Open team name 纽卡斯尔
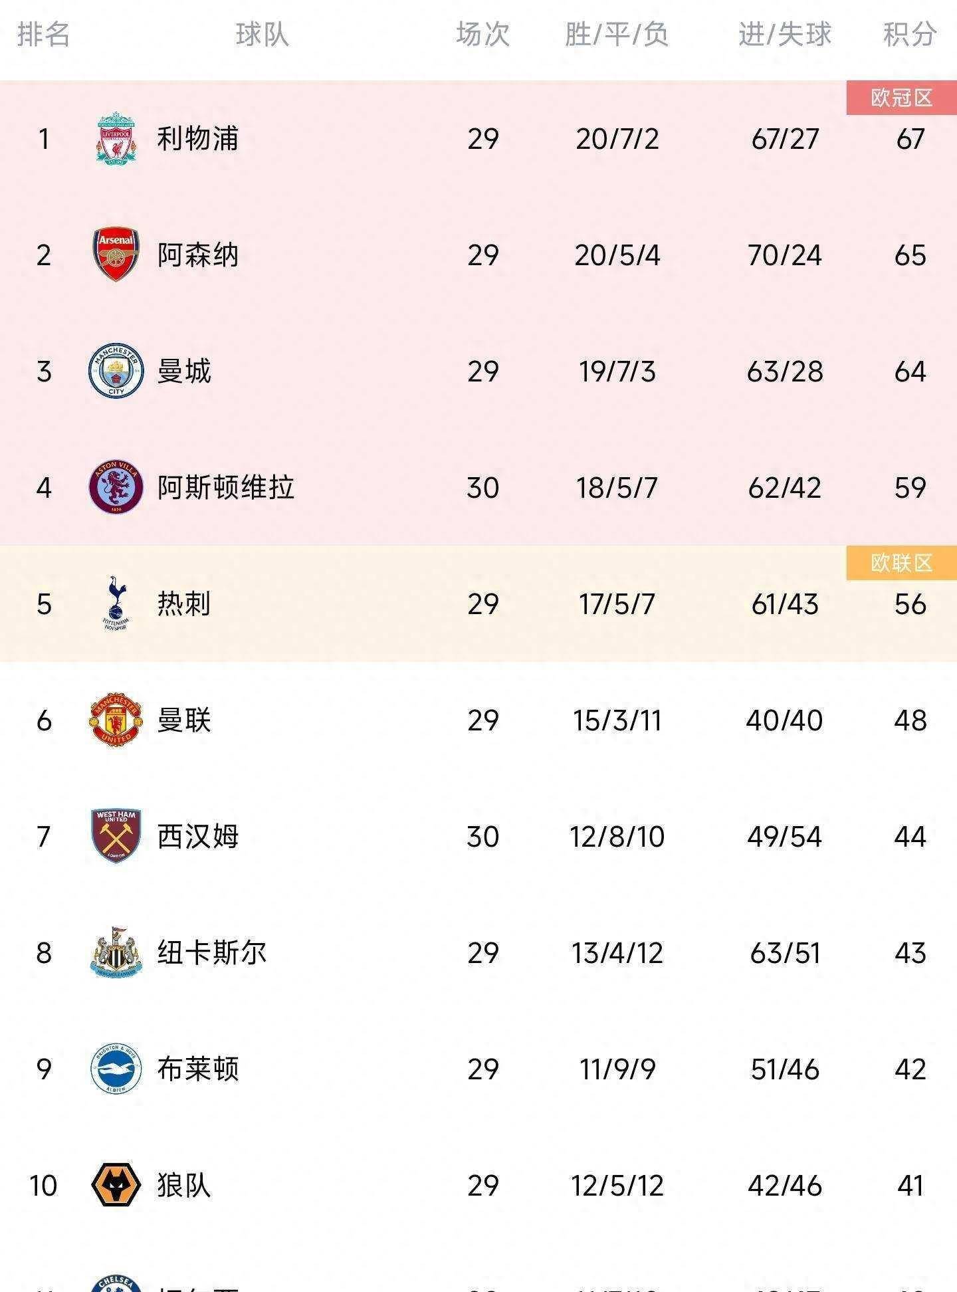957x1292 pixels. coord(211,952)
